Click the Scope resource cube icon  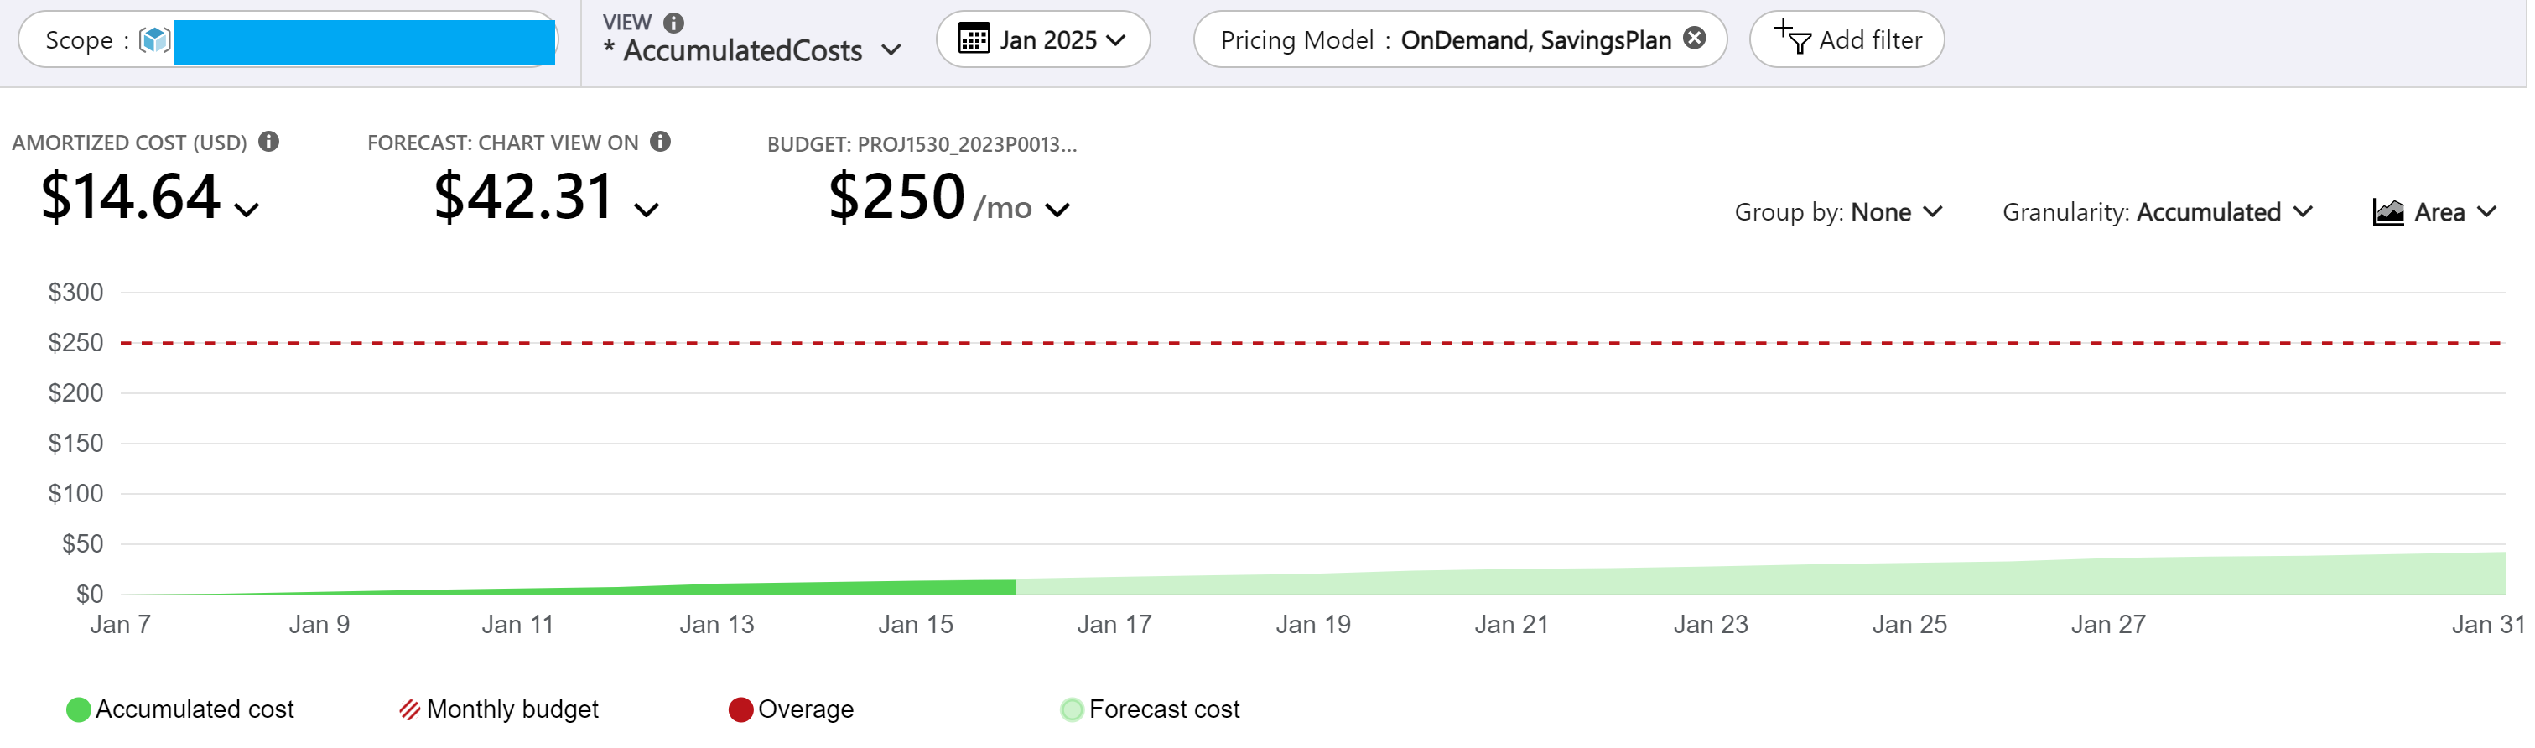tap(154, 39)
